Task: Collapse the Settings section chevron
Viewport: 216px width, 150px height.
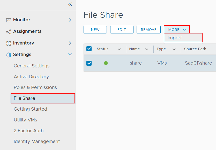Action: tap(70, 55)
